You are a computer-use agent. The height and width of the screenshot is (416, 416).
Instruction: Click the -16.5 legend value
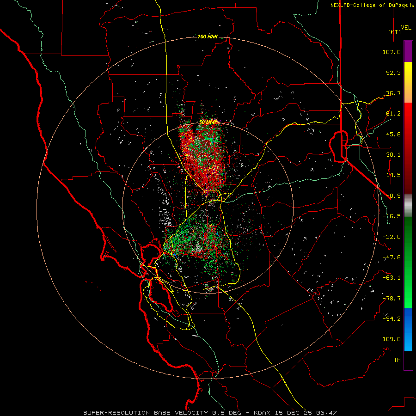point(392,216)
